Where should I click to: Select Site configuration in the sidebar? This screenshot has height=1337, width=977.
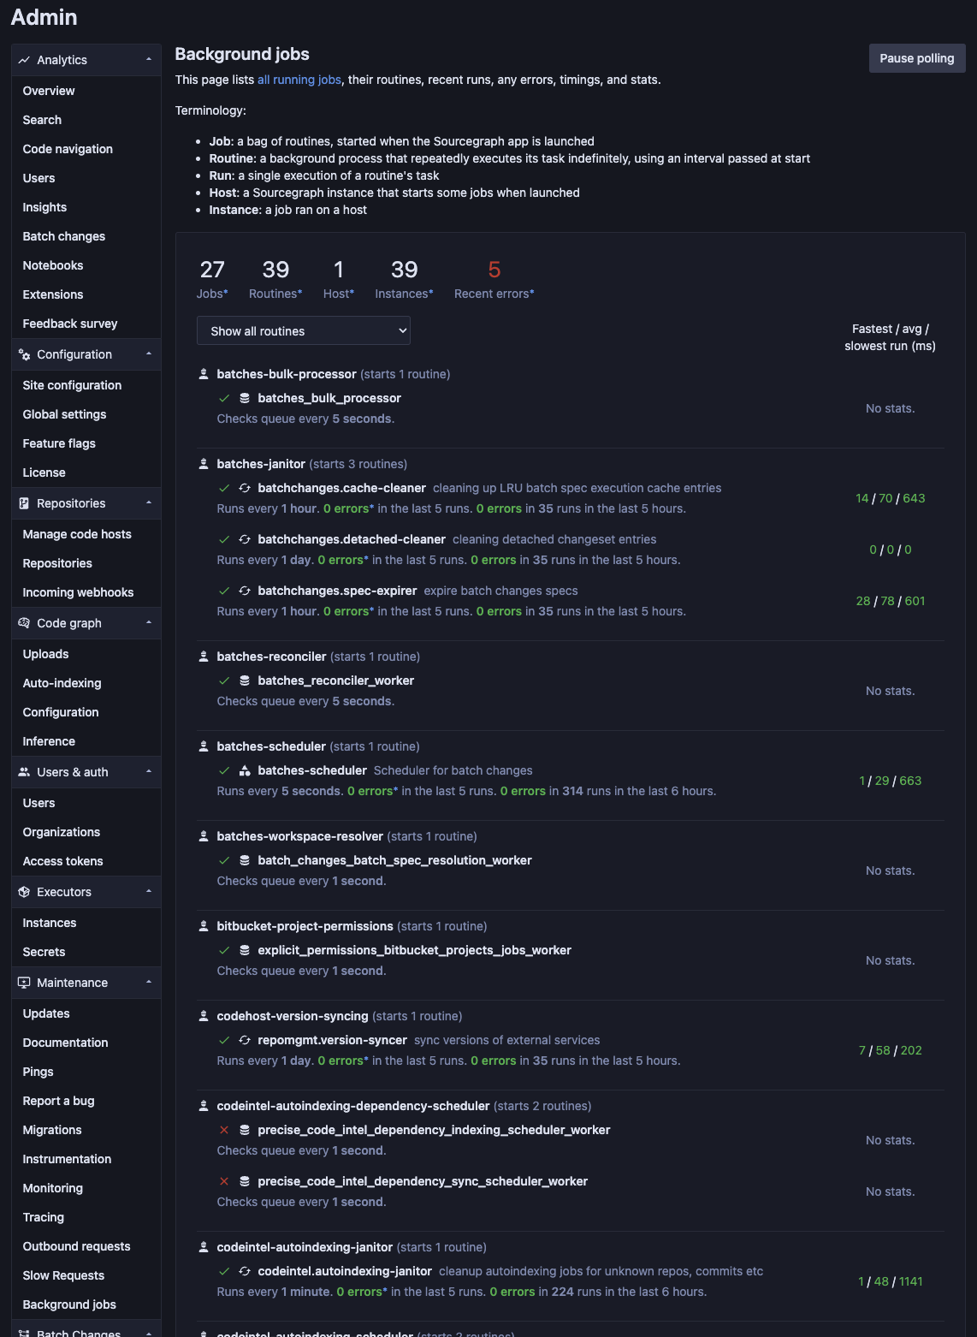pos(71,385)
